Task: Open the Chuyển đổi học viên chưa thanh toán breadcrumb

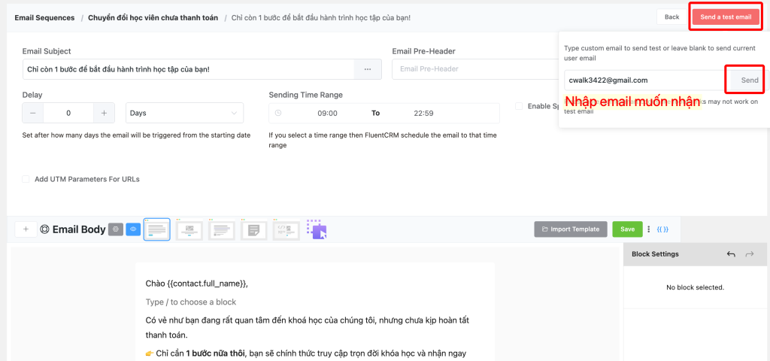Action: pyautogui.click(x=153, y=17)
